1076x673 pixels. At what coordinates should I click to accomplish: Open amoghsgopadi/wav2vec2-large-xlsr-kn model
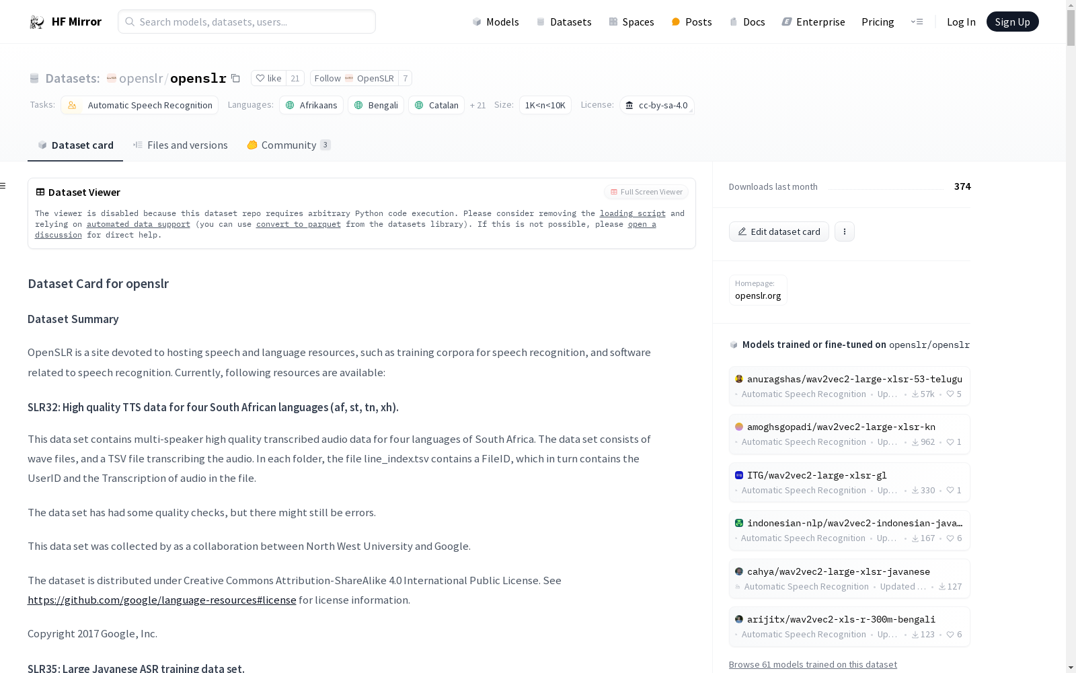pos(849,434)
